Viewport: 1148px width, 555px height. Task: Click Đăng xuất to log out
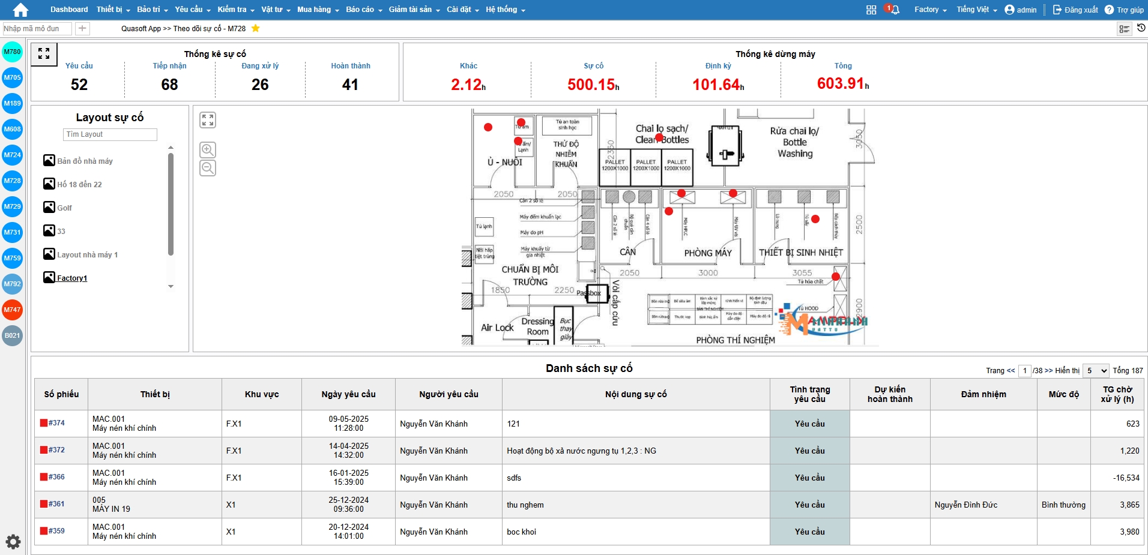1075,10
